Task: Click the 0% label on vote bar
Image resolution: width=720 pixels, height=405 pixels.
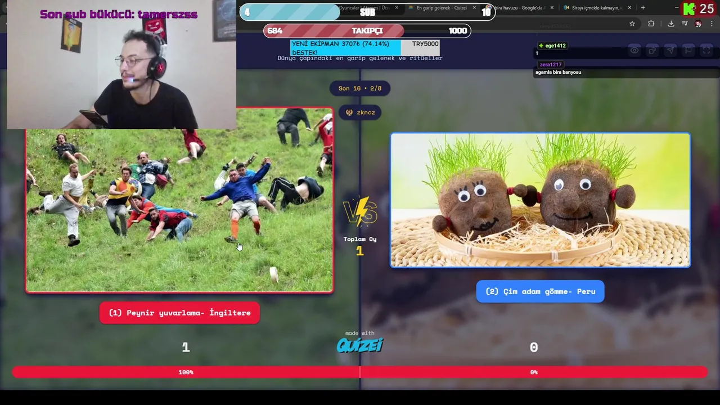Action: point(534,372)
